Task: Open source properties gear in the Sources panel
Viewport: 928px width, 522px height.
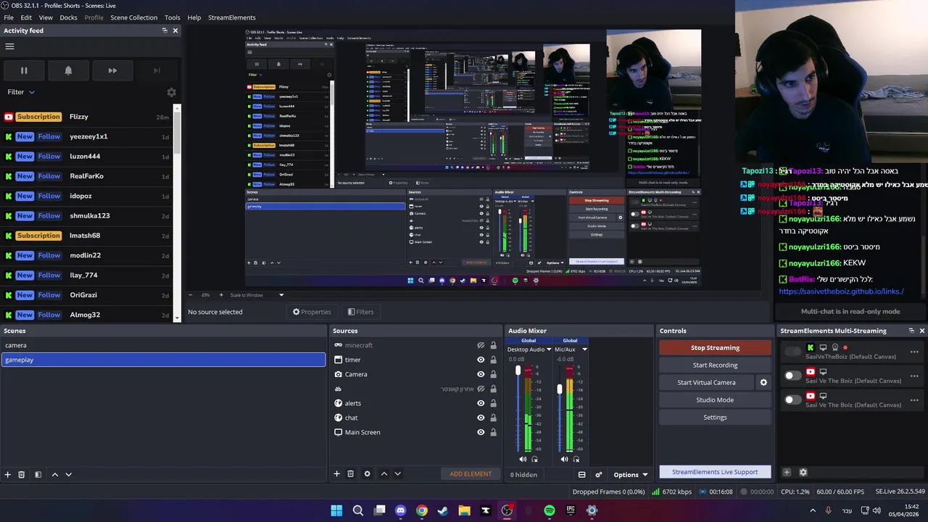Action: 367,473
